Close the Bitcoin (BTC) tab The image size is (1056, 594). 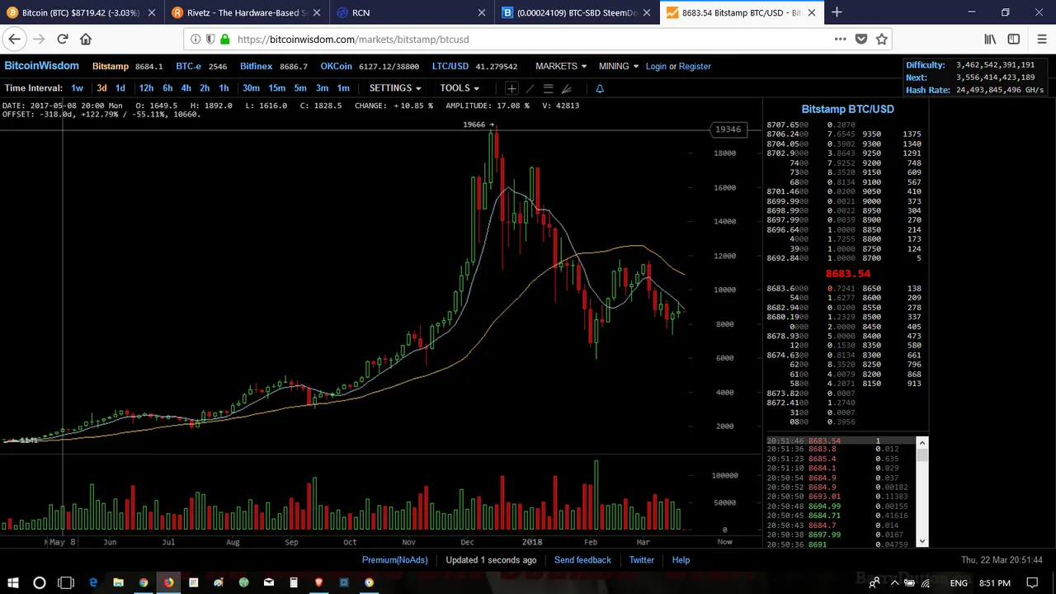coord(151,12)
